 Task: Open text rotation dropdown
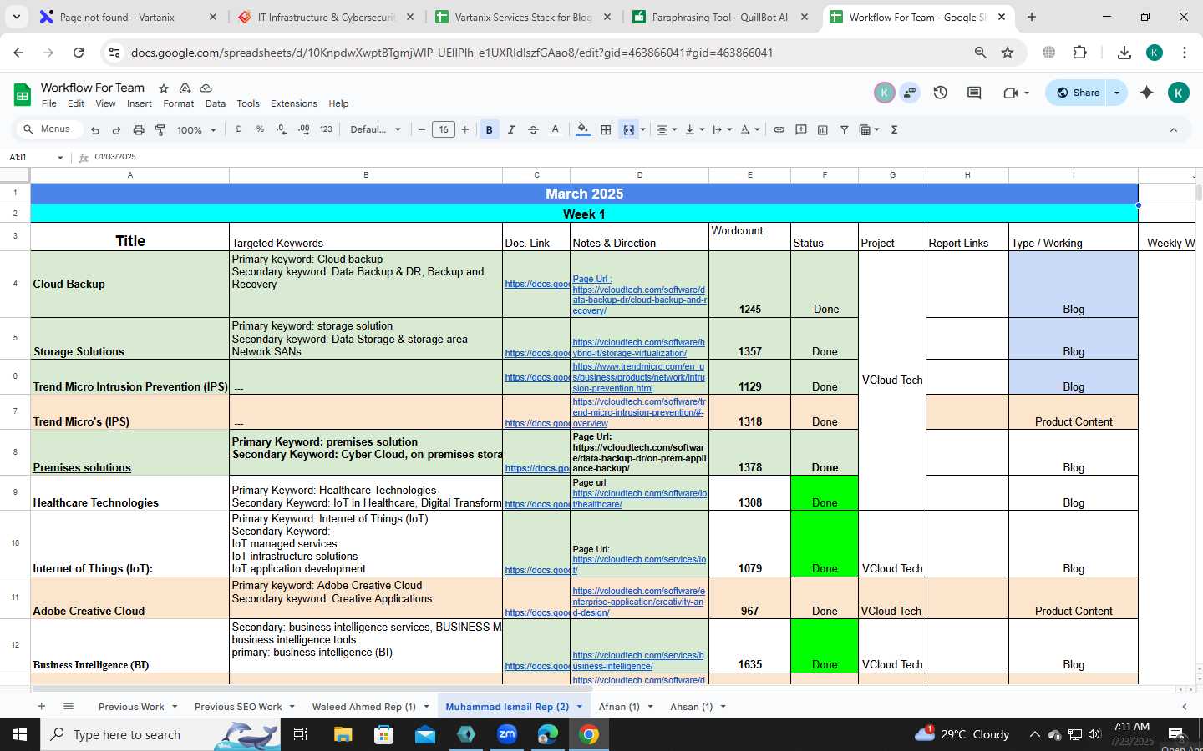750,129
